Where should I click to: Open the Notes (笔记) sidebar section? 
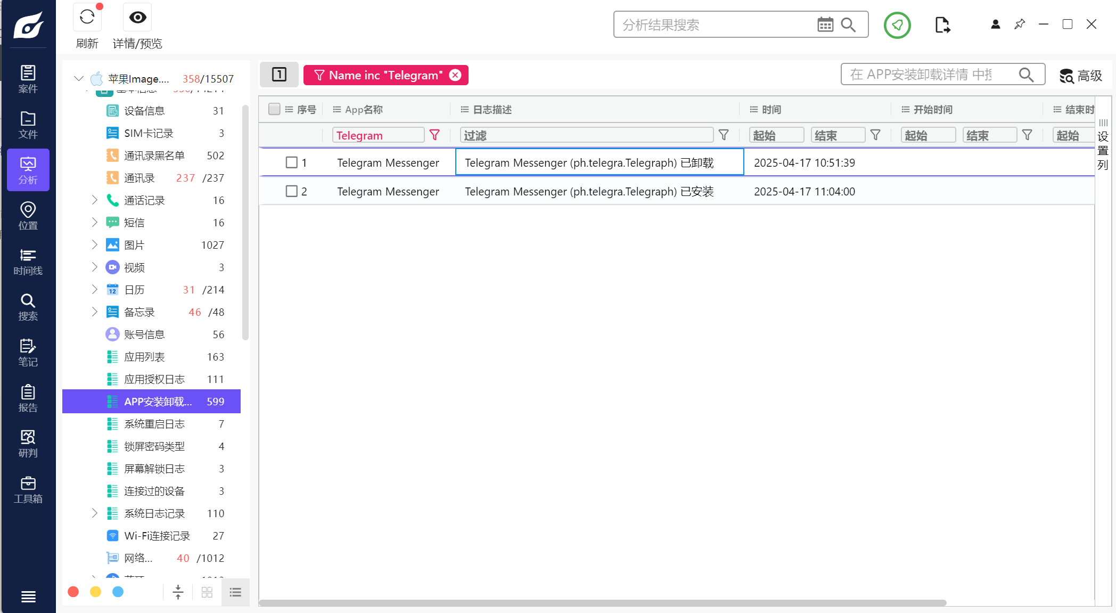pos(28,353)
